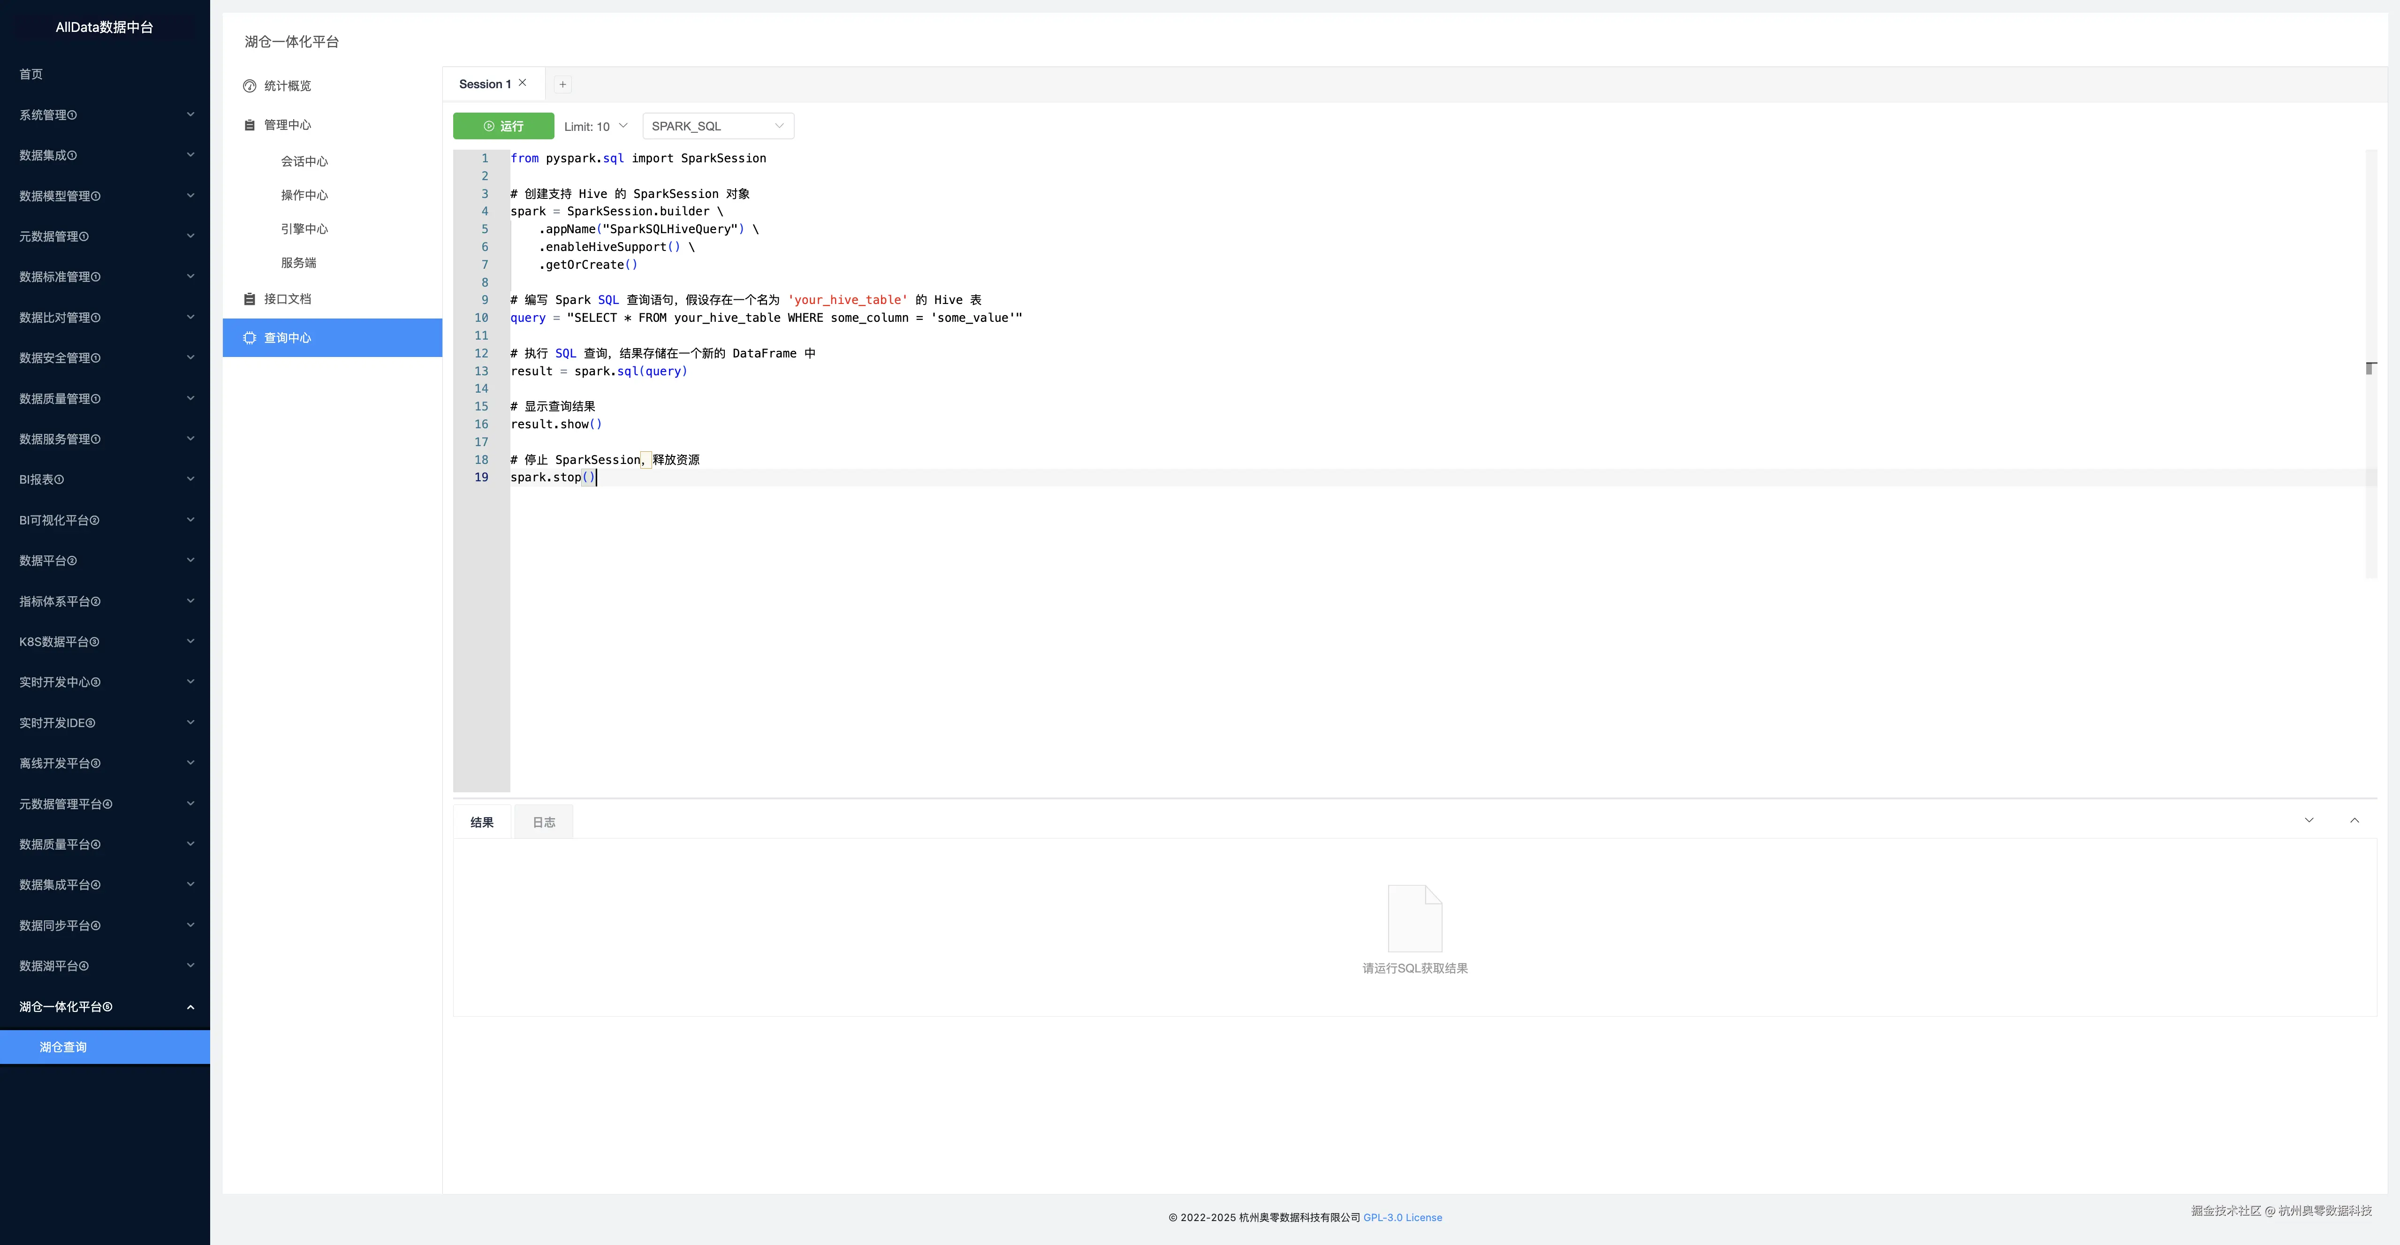The width and height of the screenshot is (2400, 1245).
Task: Click the 管理中心 menu icon
Action: pos(250,125)
